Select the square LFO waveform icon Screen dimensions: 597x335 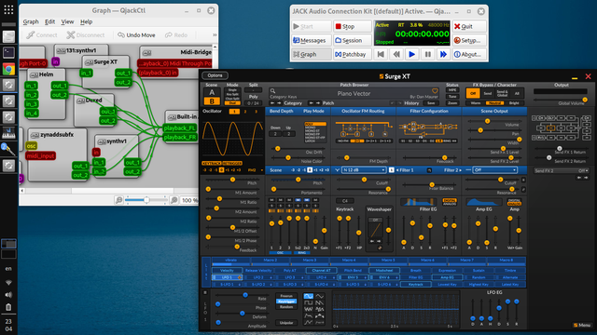309,302
